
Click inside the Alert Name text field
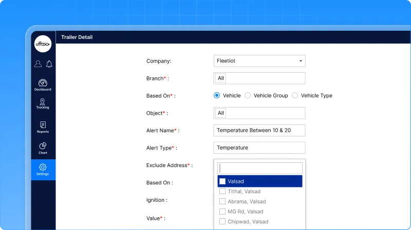pos(259,130)
